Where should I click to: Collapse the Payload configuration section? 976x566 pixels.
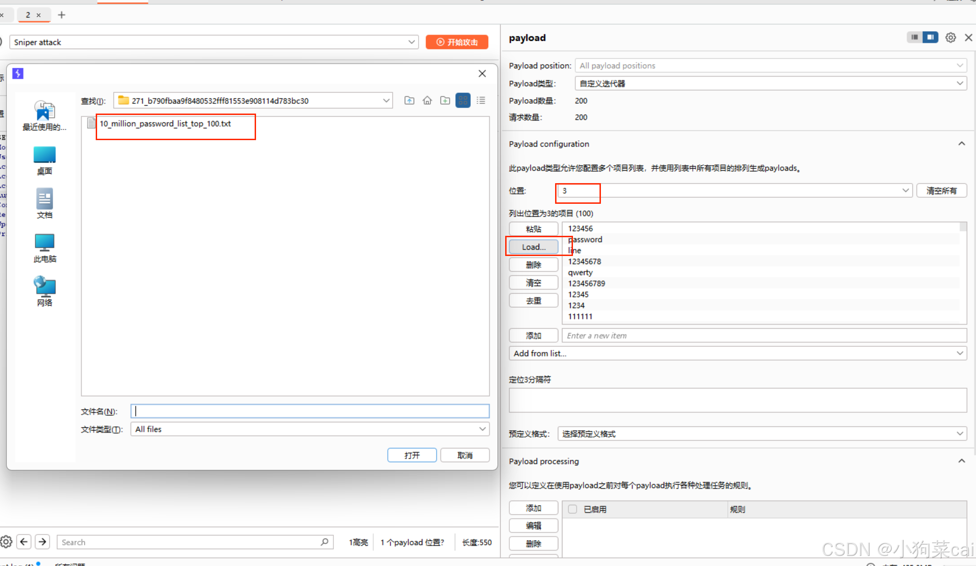click(x=961, y=144)
